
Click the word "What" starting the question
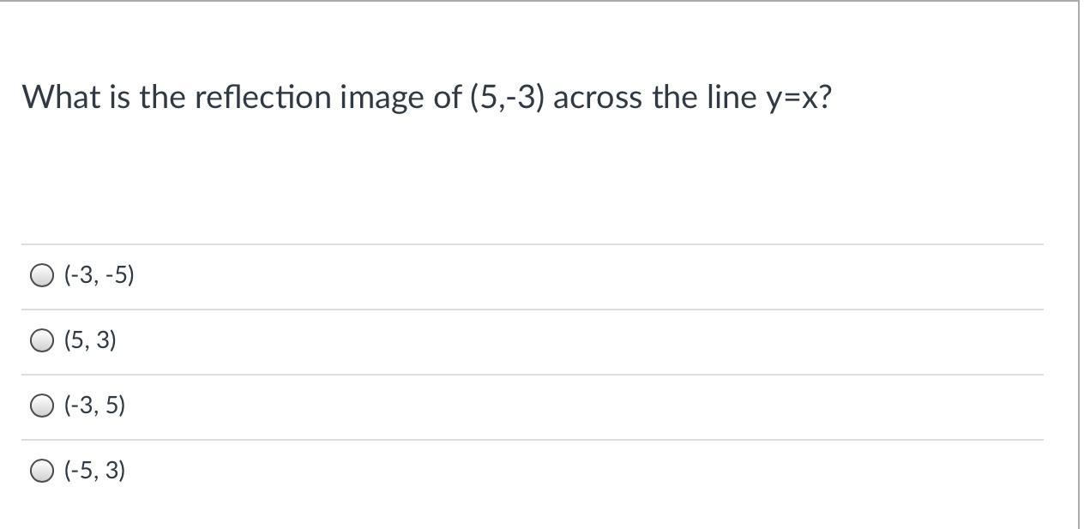(57, 98)
